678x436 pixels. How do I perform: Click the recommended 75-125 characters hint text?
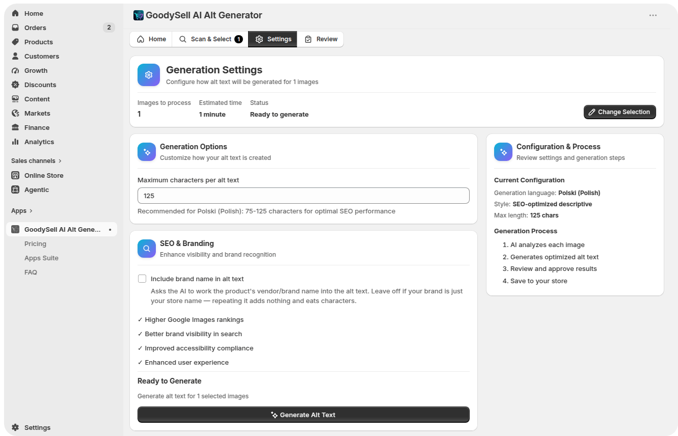(266, 211)
